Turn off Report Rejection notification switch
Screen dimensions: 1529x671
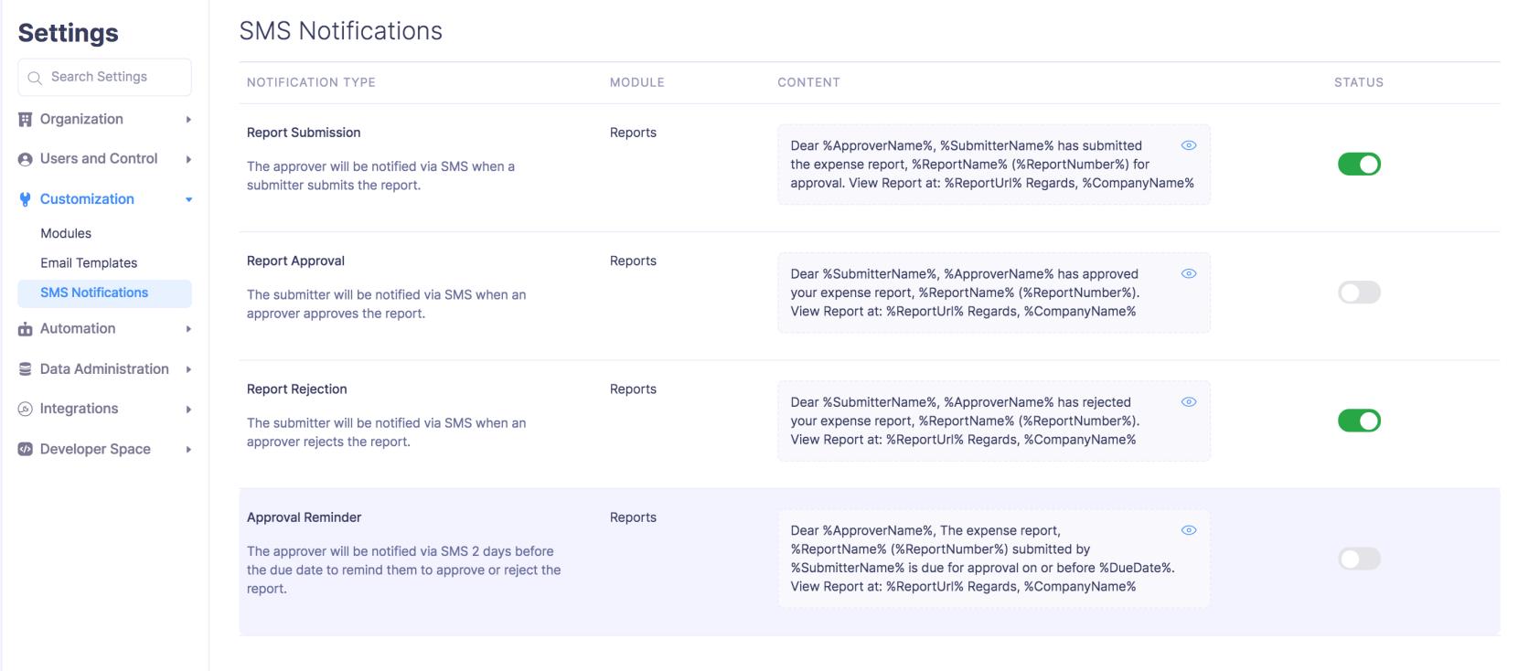1359,421
